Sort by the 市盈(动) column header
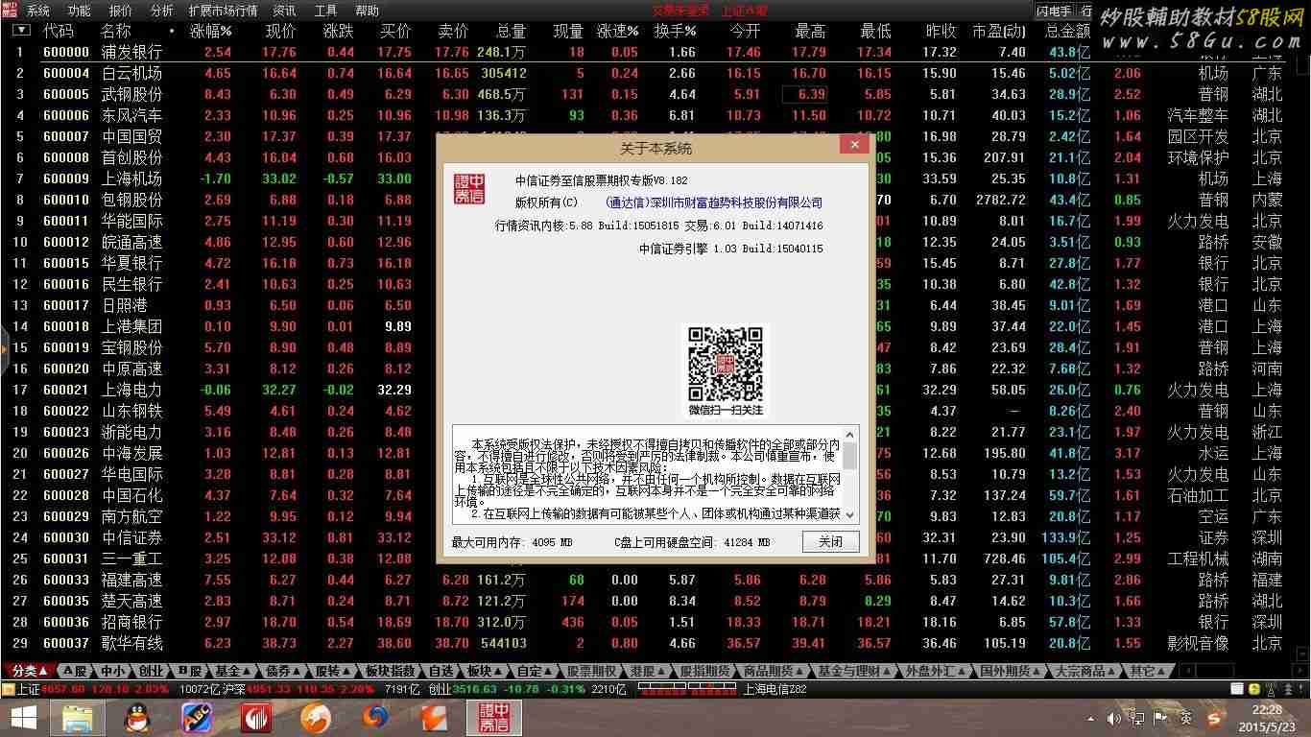 click(x=999, y=31)
